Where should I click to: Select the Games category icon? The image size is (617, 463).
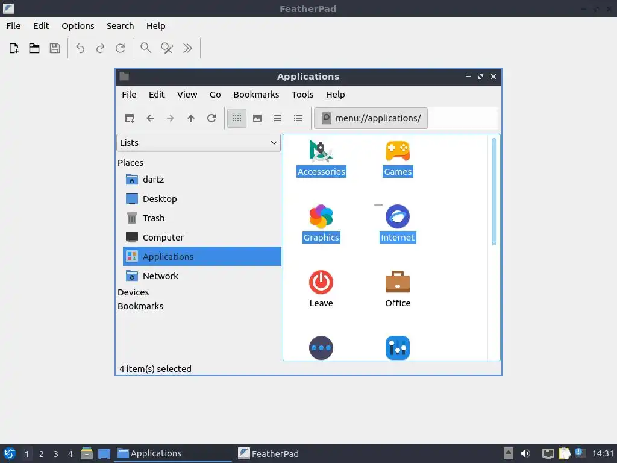point(398,159)
